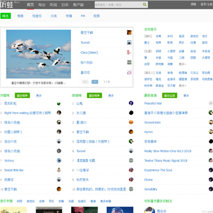The image size is (213, 213).
Task: Click the green 播放全部 button in 最新单曲
Action: click(x=170, y=95)
